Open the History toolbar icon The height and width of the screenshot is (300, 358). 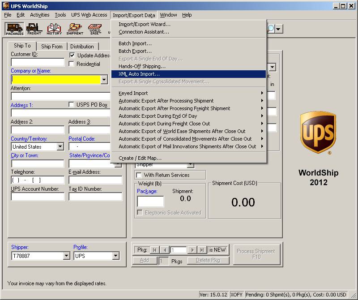pyautogui.click(x=54, y=29)
